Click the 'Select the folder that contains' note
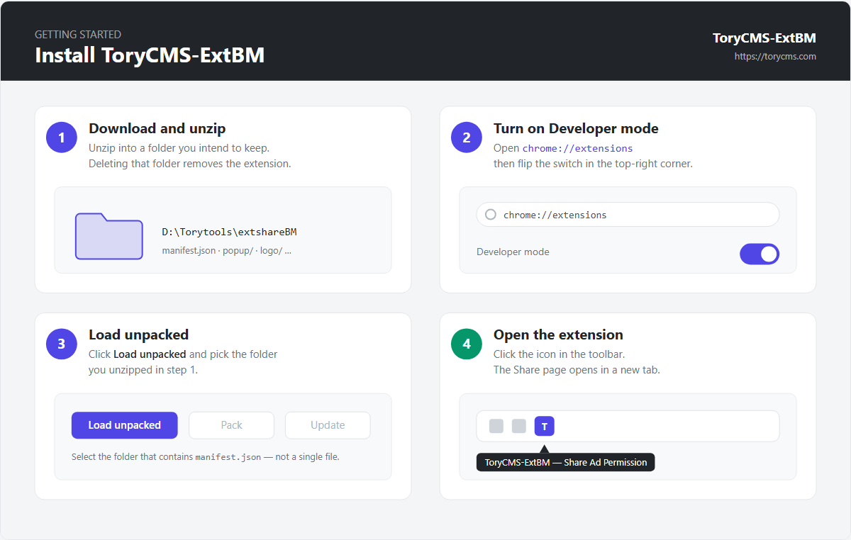The width and height of the screenshot is (851, 540). (x=206, y=457)
